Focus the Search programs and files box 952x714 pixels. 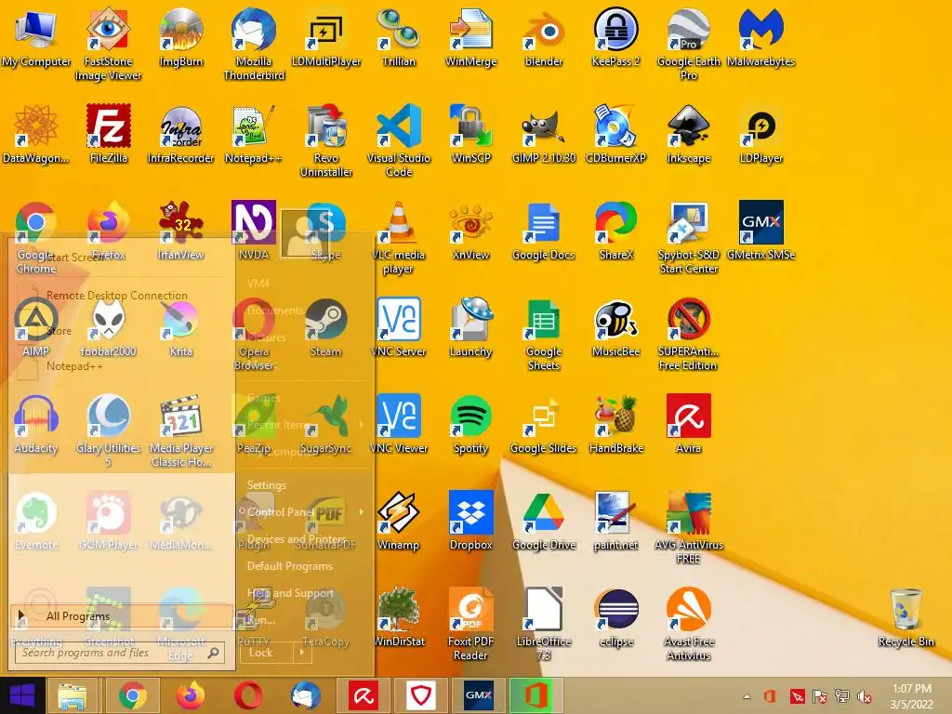tap(120, 653)
